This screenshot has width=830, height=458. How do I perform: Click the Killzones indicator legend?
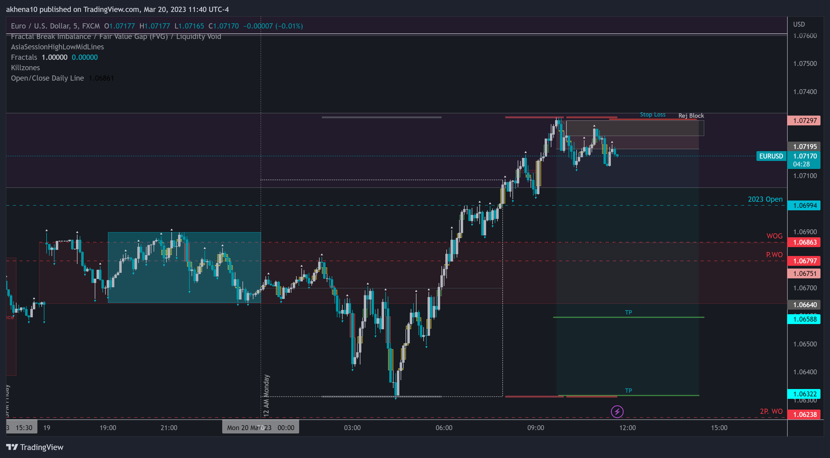coord(25,68)
